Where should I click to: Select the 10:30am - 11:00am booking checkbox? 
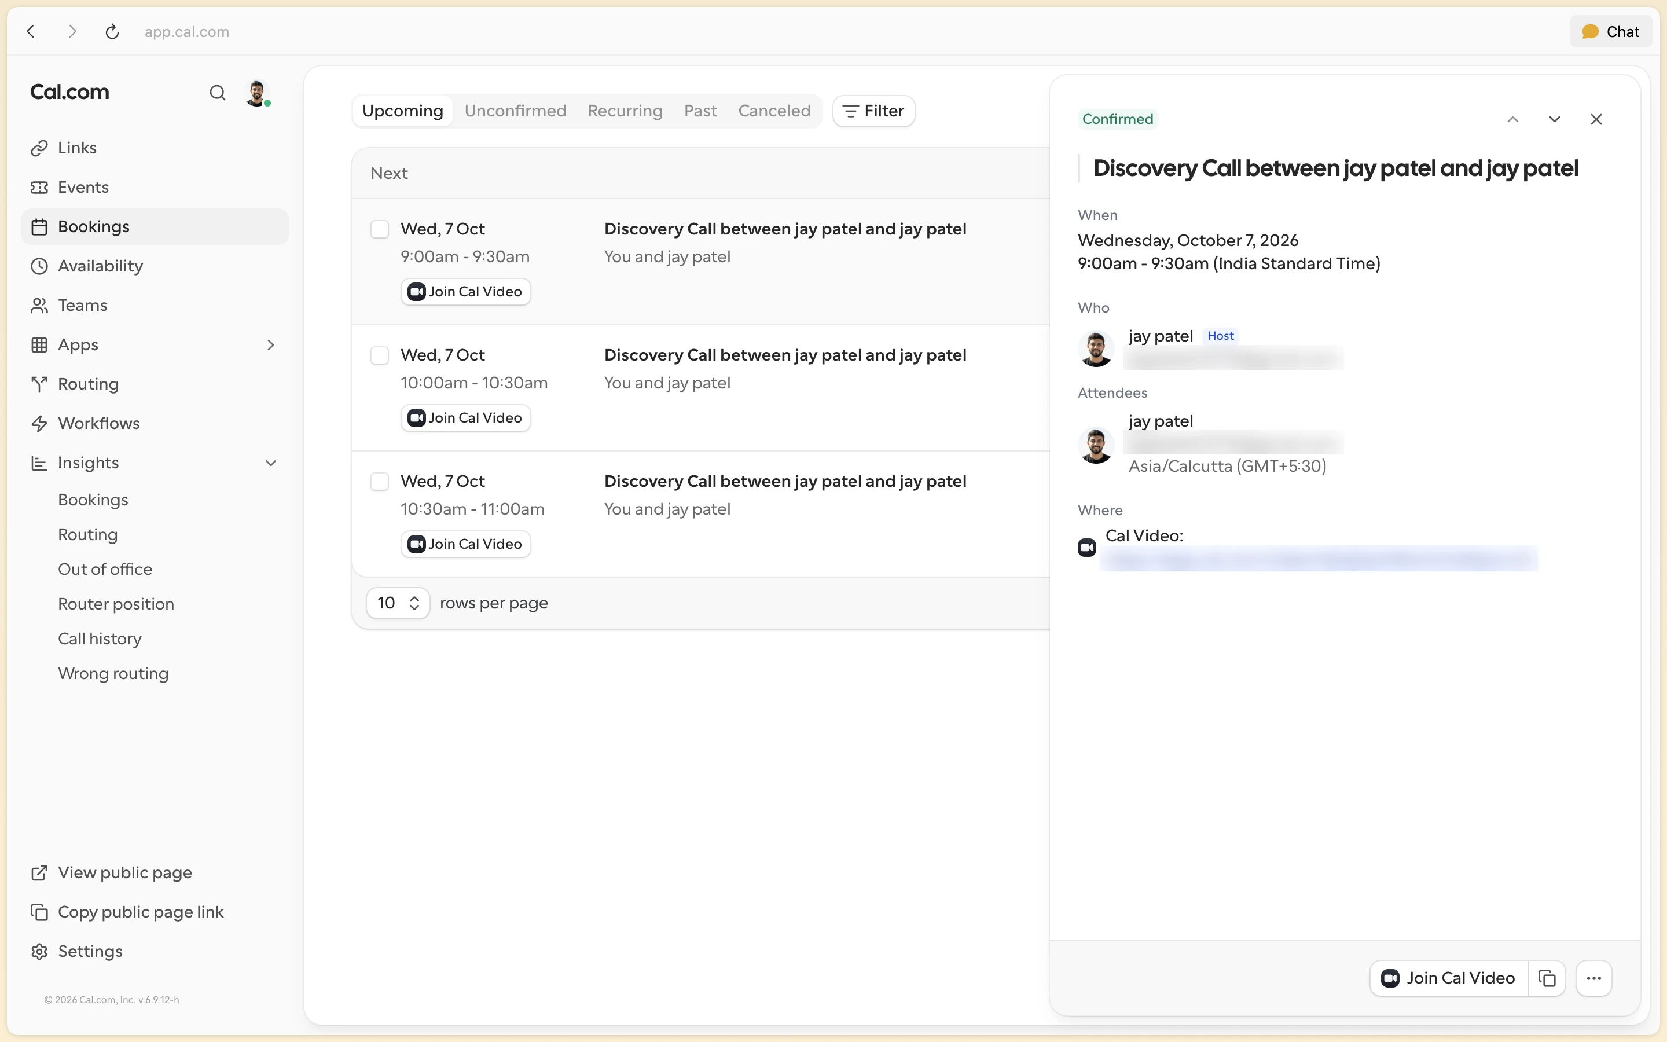click(x=380, y=481)
